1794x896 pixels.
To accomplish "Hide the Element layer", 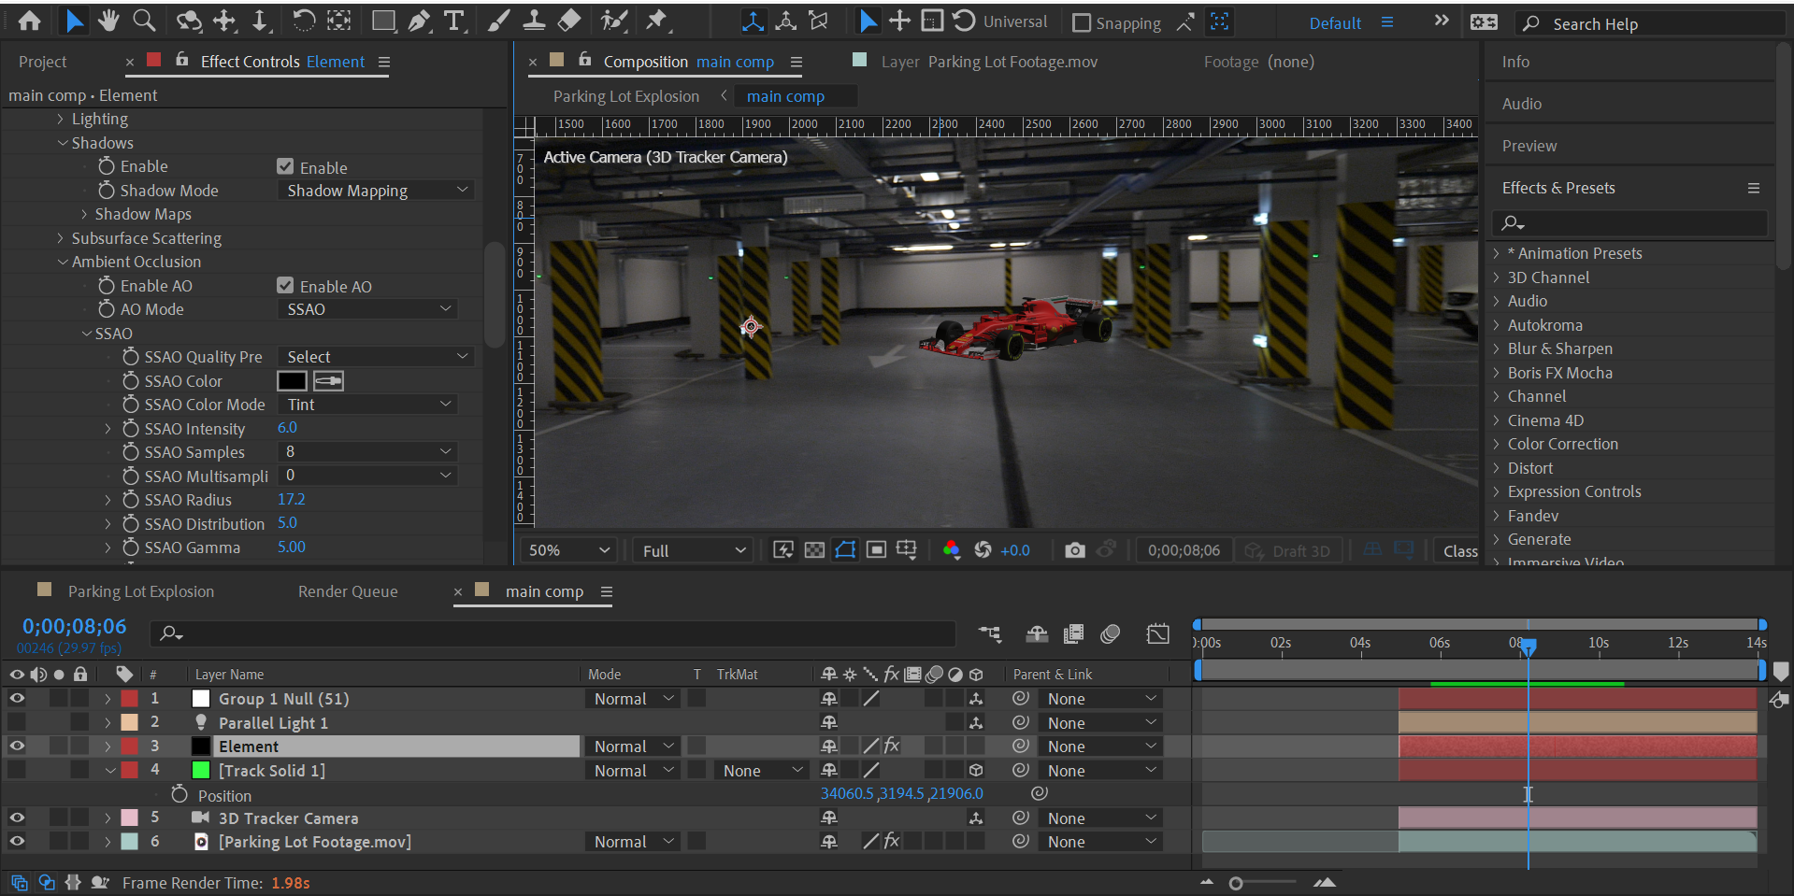I will click(x=17, y=746).
